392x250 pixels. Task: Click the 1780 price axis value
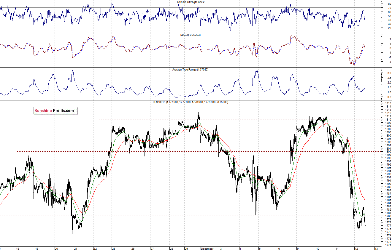click(x=388, y=216)
